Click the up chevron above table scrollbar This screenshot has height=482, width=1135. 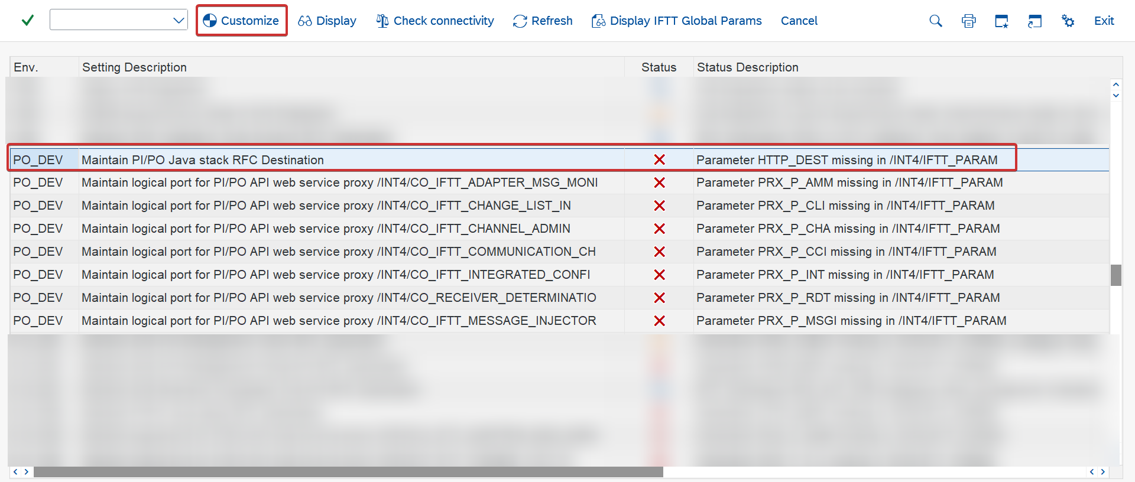coord(1116,85)
